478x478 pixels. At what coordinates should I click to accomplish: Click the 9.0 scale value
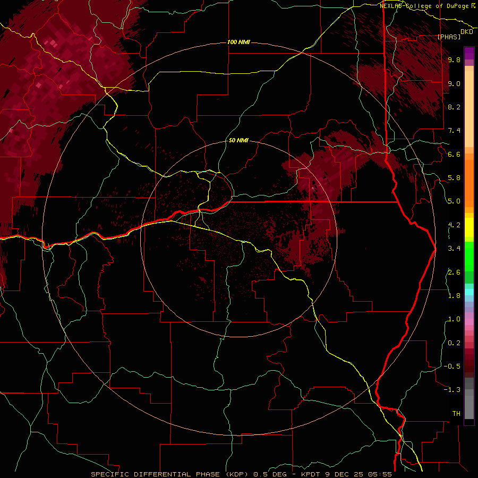(454, 83)
